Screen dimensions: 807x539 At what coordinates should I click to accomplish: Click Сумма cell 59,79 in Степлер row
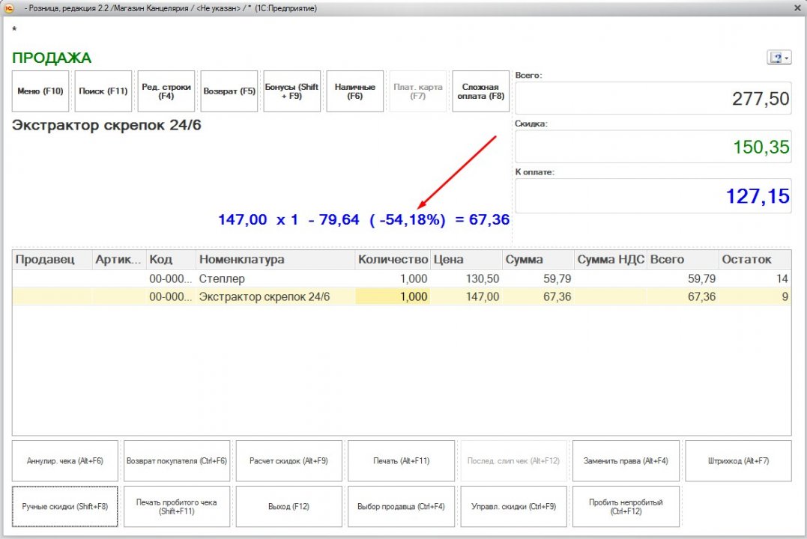coord(538,278)
